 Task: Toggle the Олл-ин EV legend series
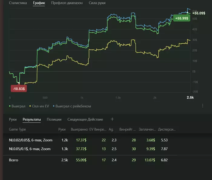(x=39, y=106)
